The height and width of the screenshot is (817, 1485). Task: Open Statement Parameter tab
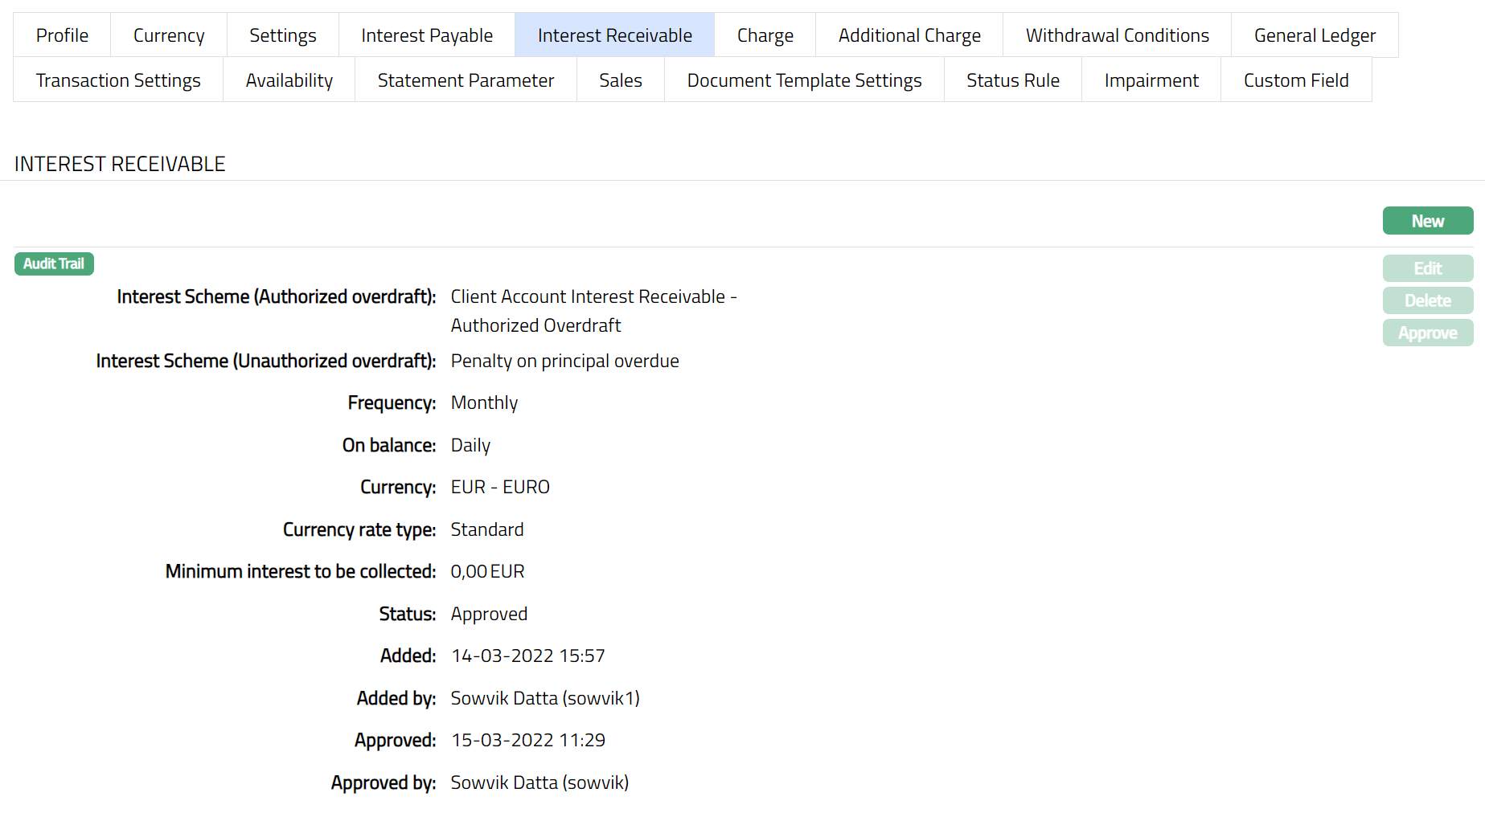pyautogui.click(x=466, y=80)
